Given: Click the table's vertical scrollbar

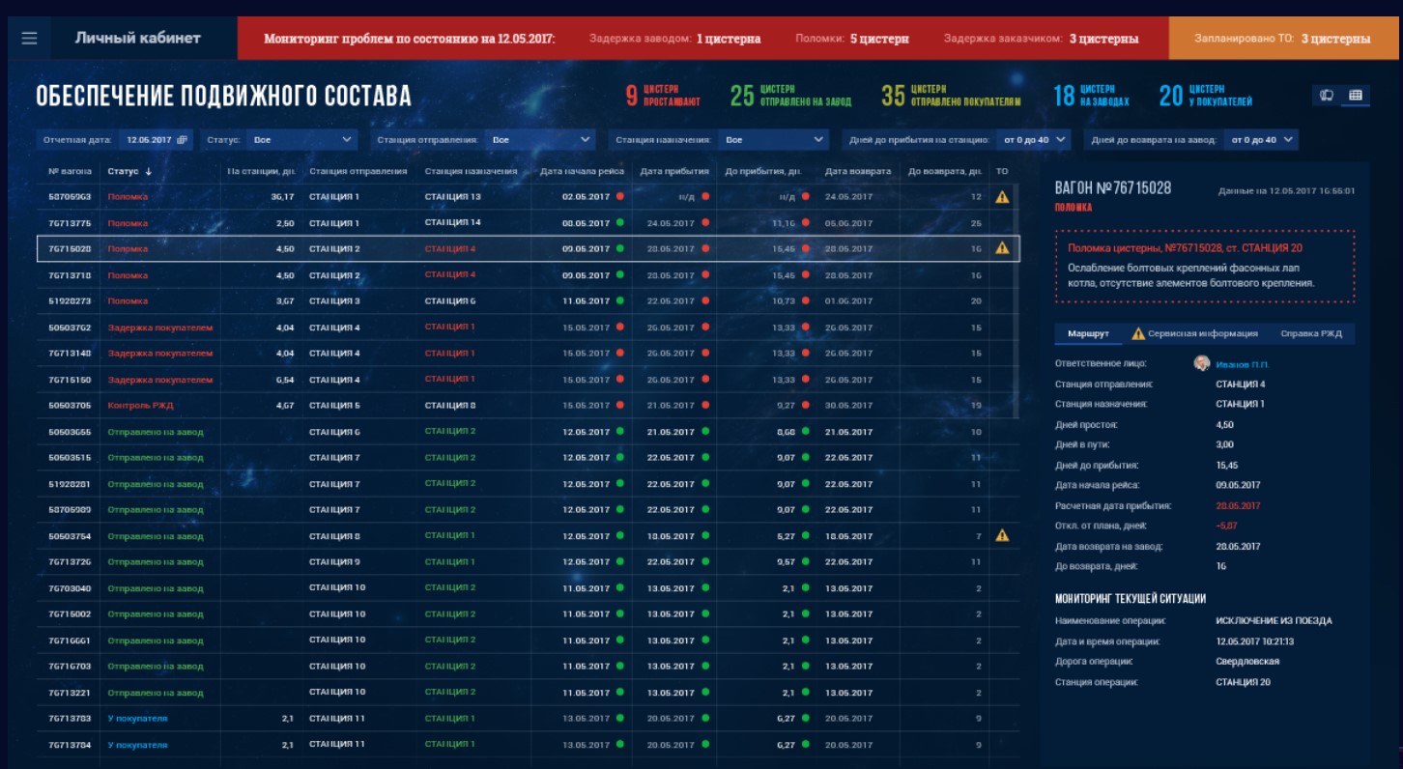Looking at the screenshot, I should point(1017,299).
